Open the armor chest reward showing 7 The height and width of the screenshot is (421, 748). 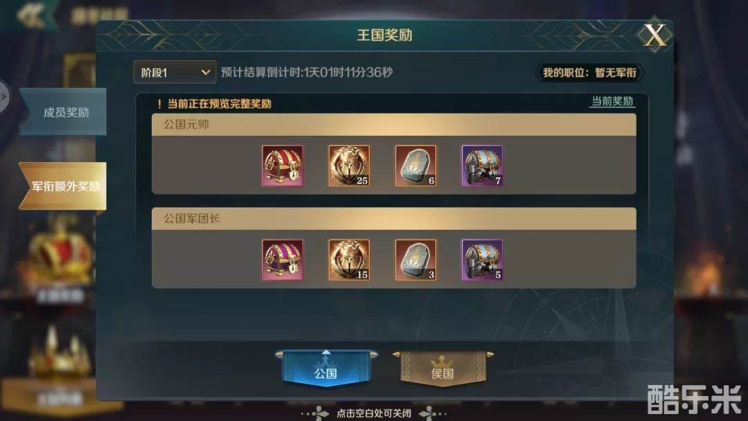coord(482,166)
